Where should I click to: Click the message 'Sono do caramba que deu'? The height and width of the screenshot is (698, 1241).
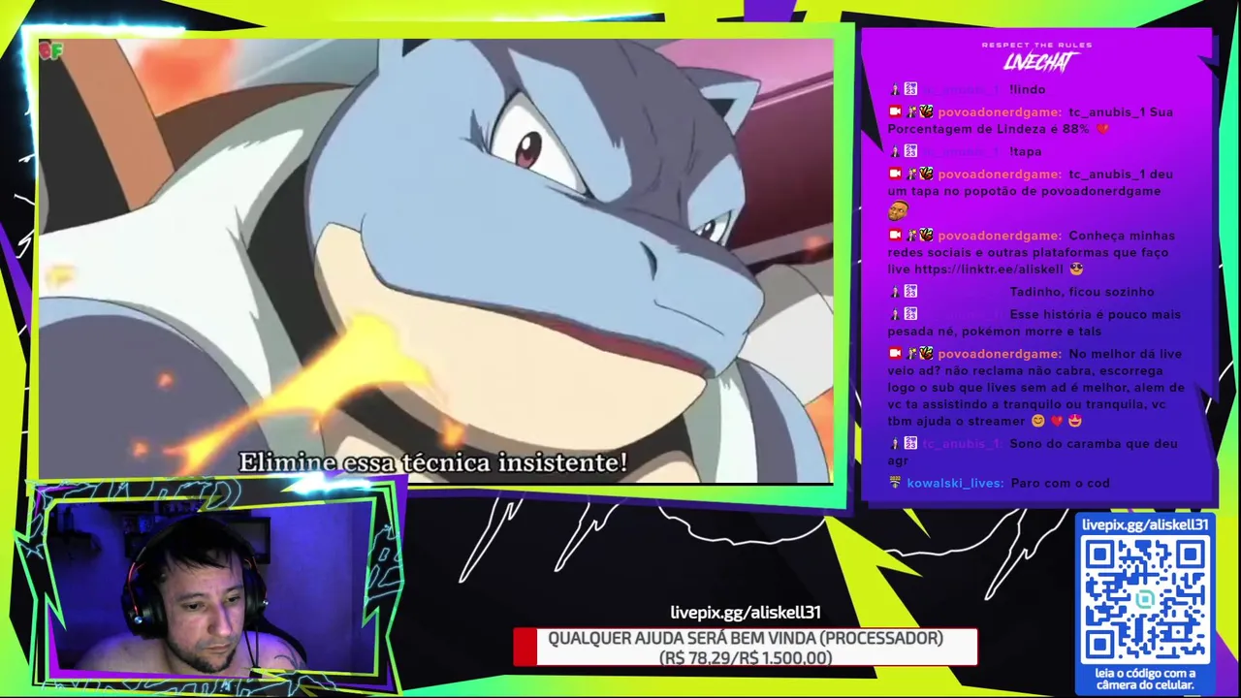click(1094, 444)
